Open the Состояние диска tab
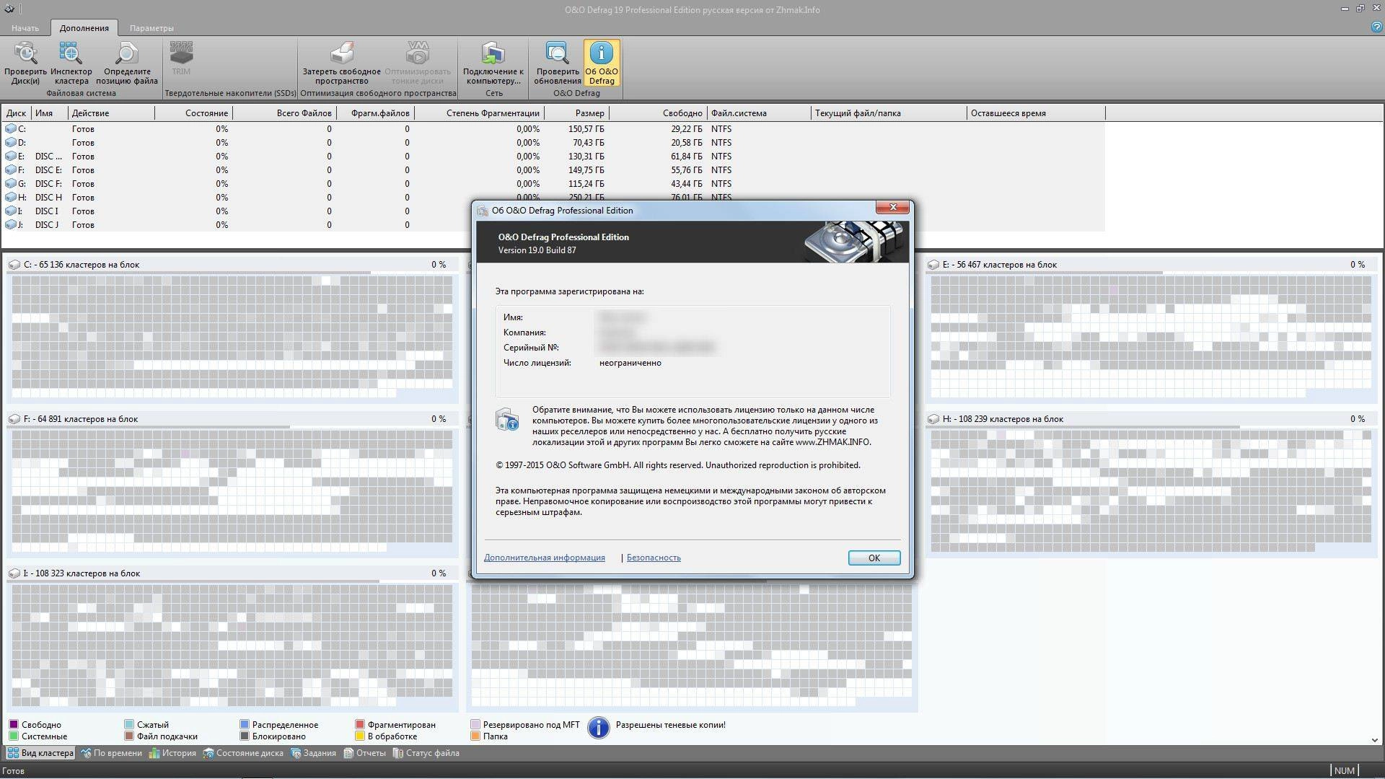1385x779 pixels. pyautogui.click(x=243, y=753)
